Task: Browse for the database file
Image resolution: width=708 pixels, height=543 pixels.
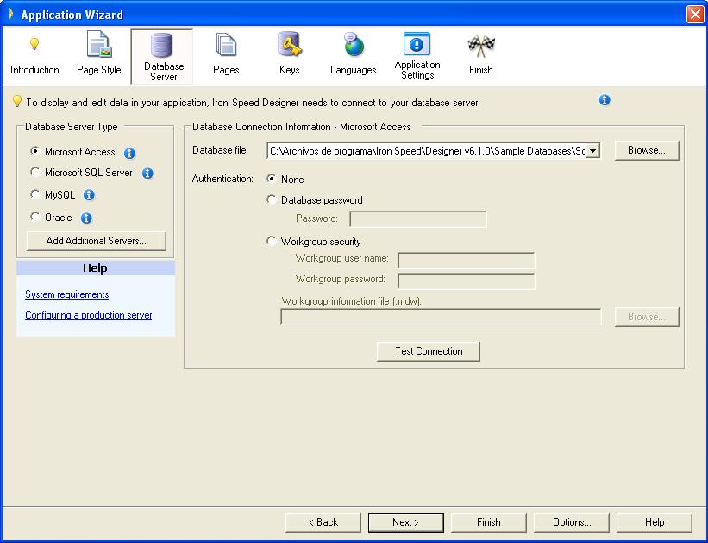Action: click(x=647, y=150)
